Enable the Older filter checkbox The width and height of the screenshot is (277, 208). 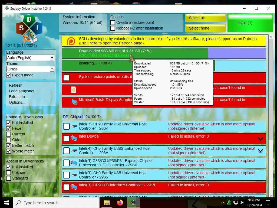pyautogui.click(x=8, y=140)
